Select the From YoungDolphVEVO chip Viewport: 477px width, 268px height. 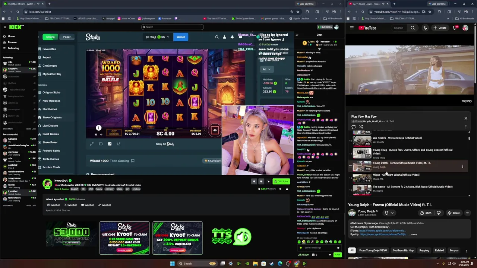(x=373, y=251)
